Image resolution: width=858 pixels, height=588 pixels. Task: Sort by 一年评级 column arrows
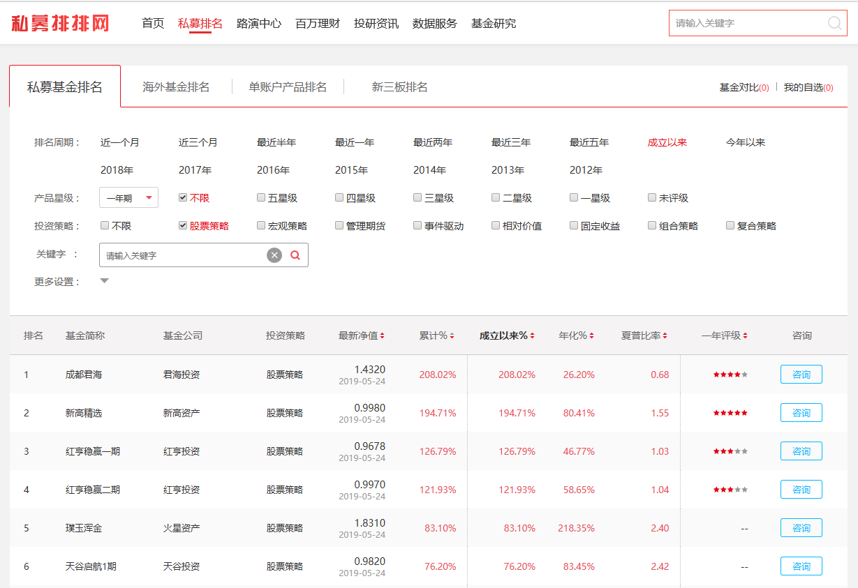click(745, 336)
